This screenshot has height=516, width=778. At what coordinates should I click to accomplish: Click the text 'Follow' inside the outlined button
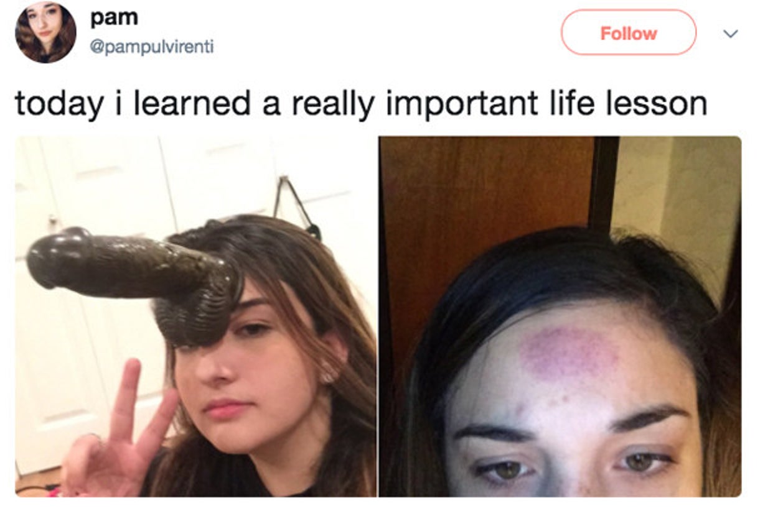tap(629, 33)
